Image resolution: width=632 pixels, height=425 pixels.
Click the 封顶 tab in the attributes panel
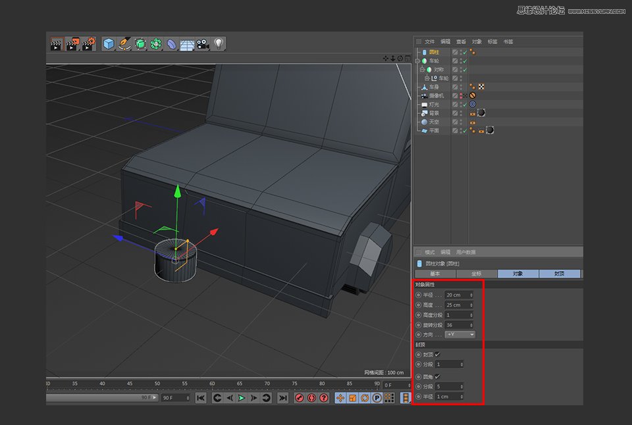point(560,274)
